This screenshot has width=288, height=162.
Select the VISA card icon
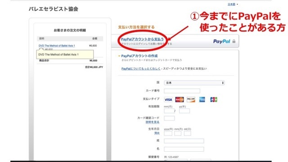click(168, 99)
